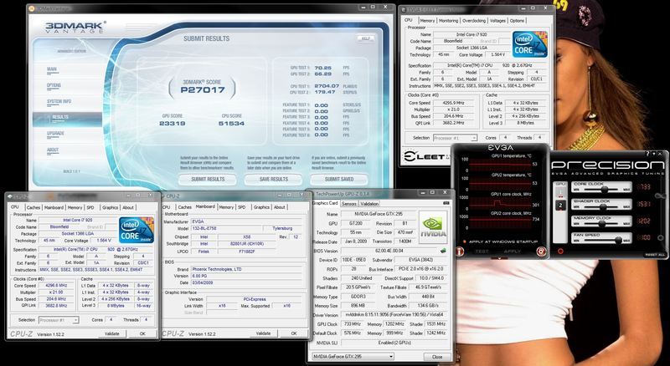Click GPU1 core clock graph in Precision
Screen dimensions: 670x366
pos(500,202)
